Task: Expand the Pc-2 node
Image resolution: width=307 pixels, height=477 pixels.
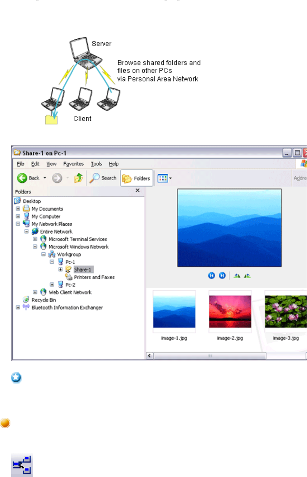Action: (52, 285)
